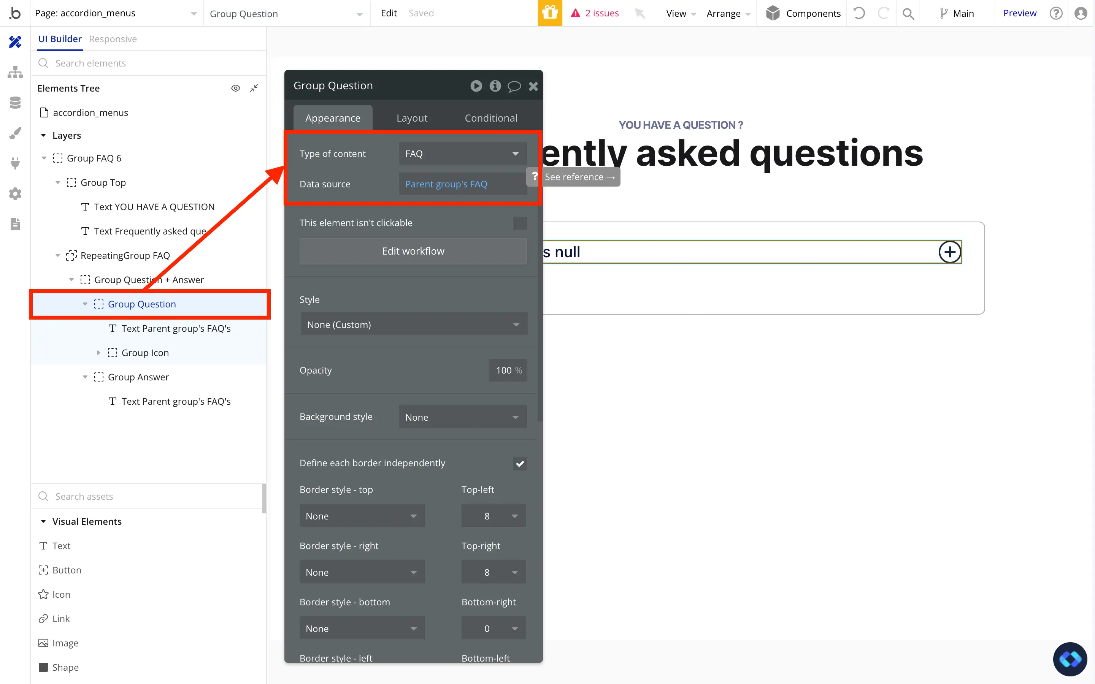Toggle 'This element isn't clickable' checkbox

519,223
